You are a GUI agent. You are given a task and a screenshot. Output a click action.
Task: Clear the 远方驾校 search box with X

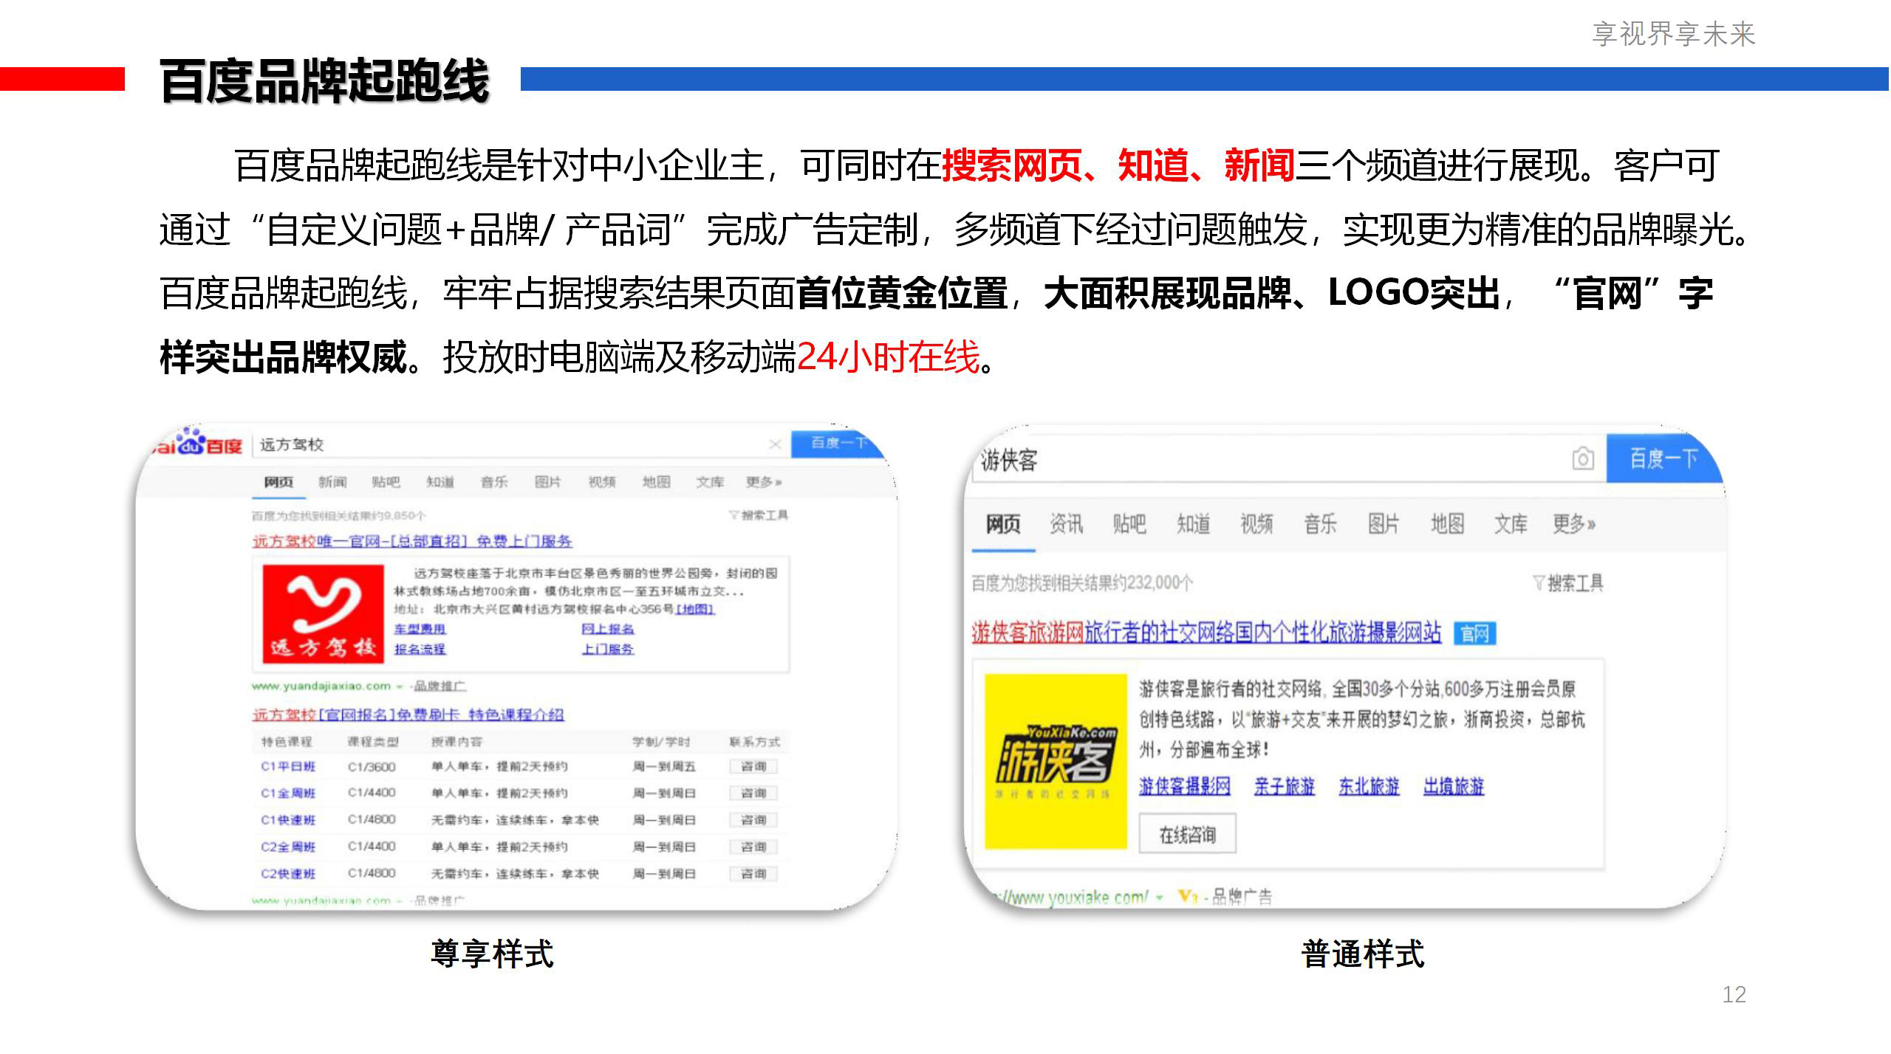775,444
